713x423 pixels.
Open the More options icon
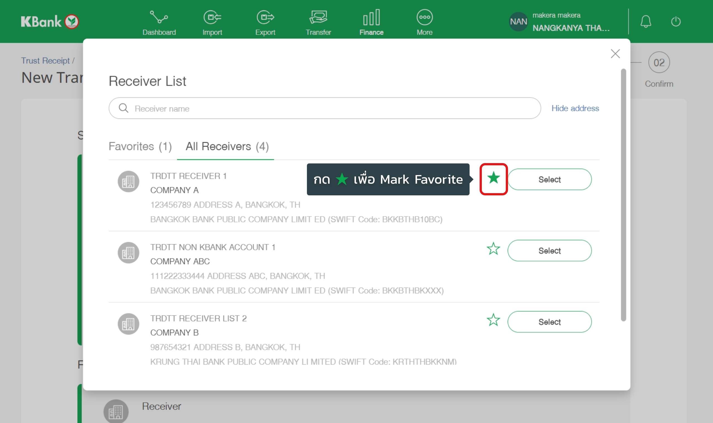(424, 18)
